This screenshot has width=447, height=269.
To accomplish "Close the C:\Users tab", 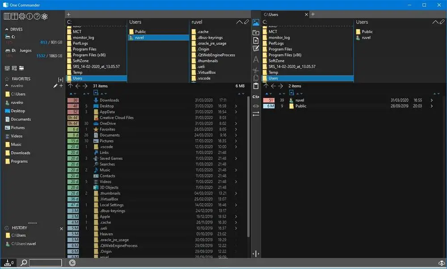I will coord(307,15).
